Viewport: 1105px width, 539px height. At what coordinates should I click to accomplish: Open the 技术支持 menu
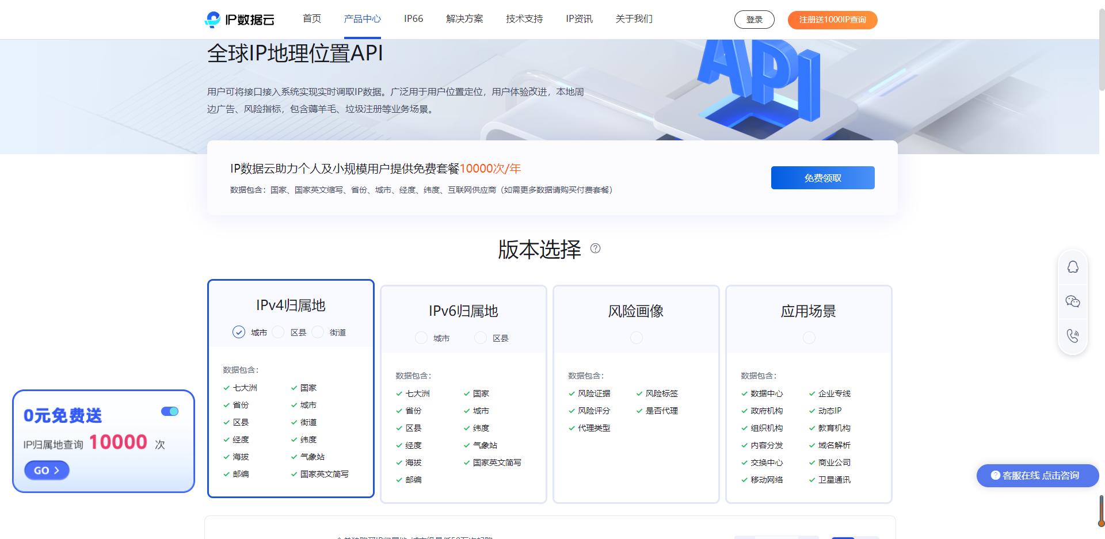point(524,19)
